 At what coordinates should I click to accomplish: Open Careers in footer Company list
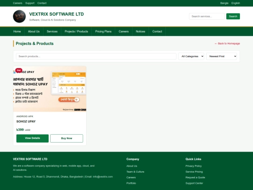(131, 177)
